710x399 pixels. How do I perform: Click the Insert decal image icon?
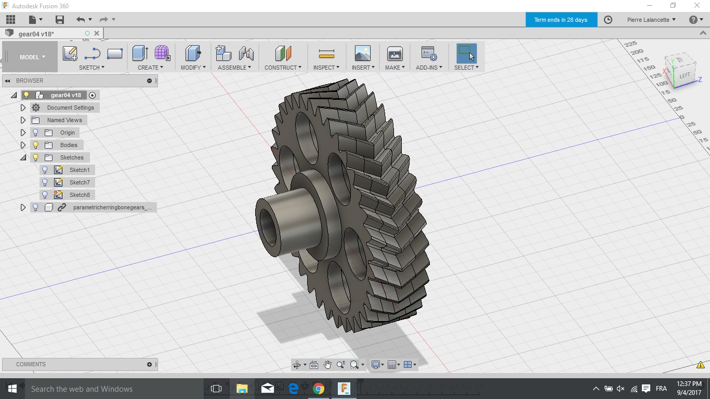coord(363,53)
